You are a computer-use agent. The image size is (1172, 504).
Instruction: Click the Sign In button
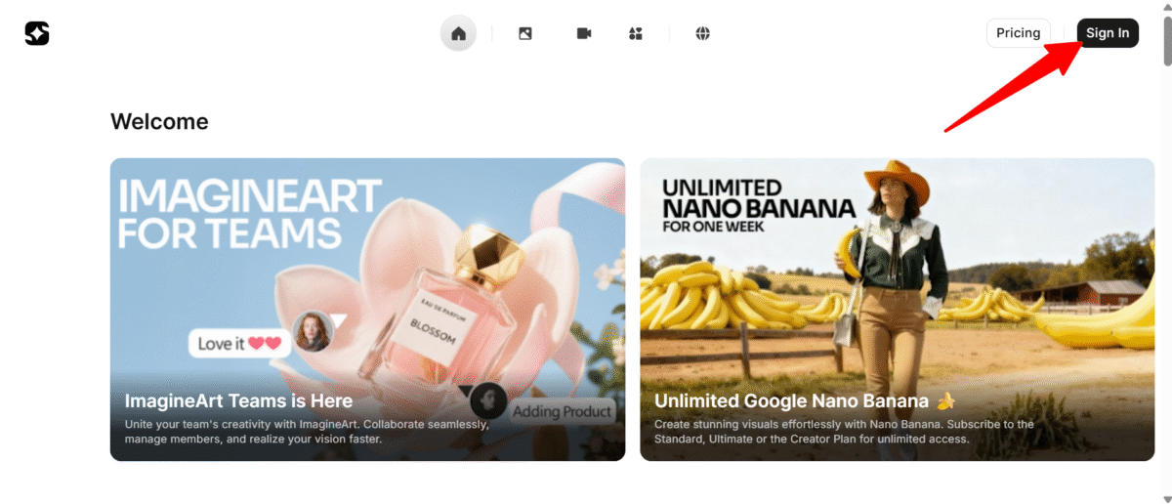1108,33
